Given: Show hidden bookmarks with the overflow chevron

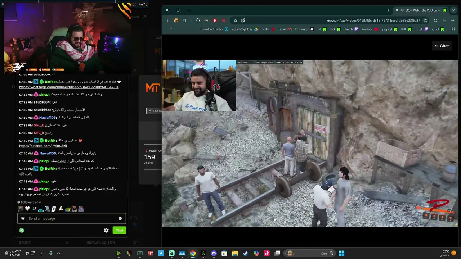Looking at the screenshot, I should [x=170, y=29].
